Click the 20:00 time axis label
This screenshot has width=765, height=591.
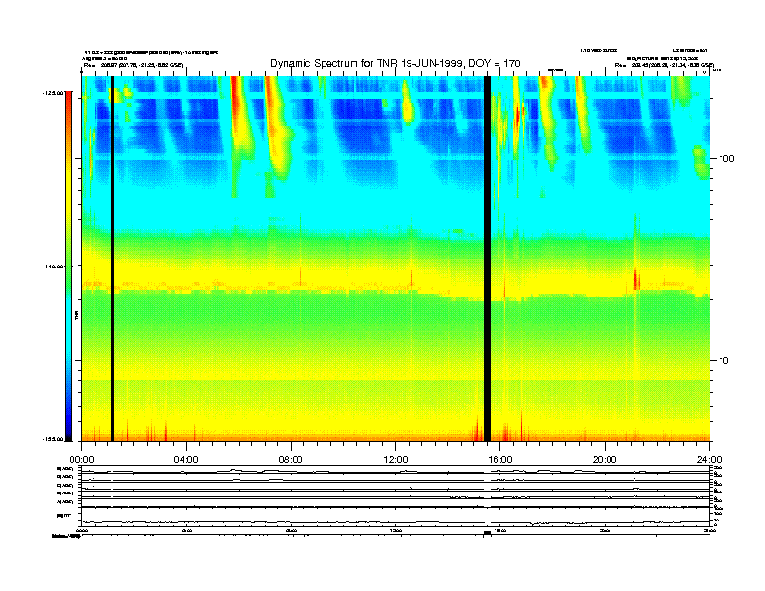[605, 460]
